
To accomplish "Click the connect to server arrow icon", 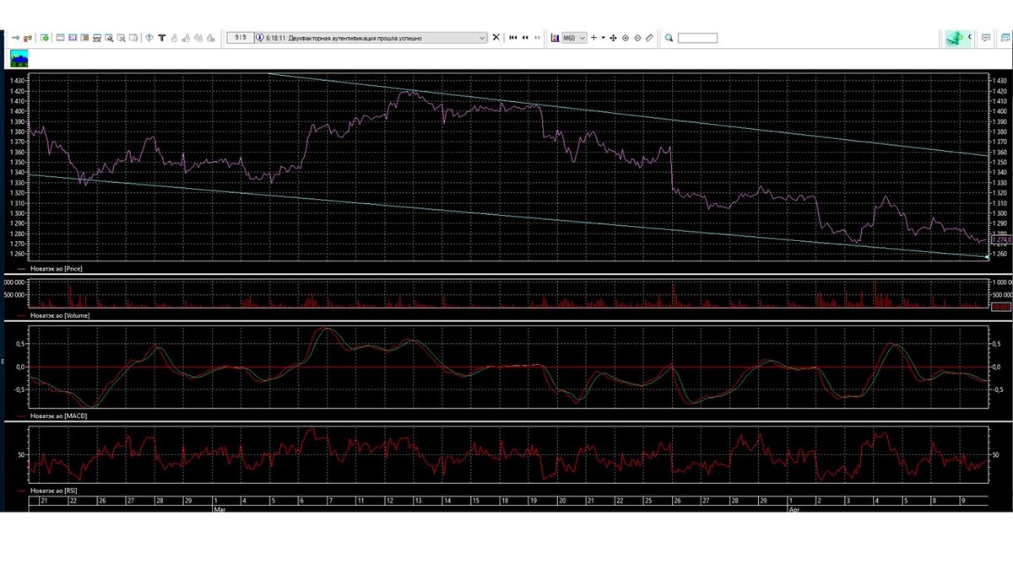I will click(x=15, y=38).
